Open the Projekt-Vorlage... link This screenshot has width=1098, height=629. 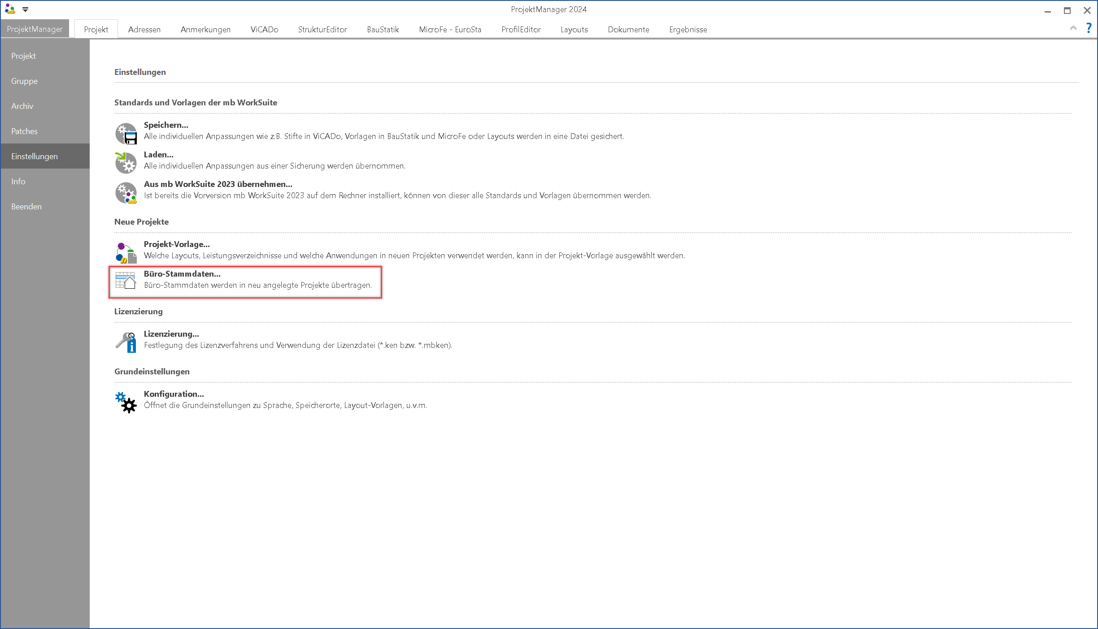[177, 244]
